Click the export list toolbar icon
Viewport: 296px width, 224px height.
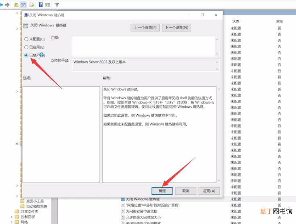click(32, 5)
